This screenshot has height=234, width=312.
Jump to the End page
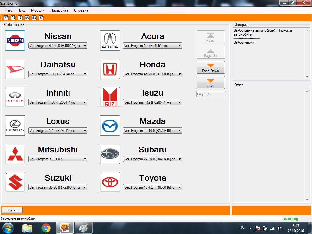(x=211, y=83)
